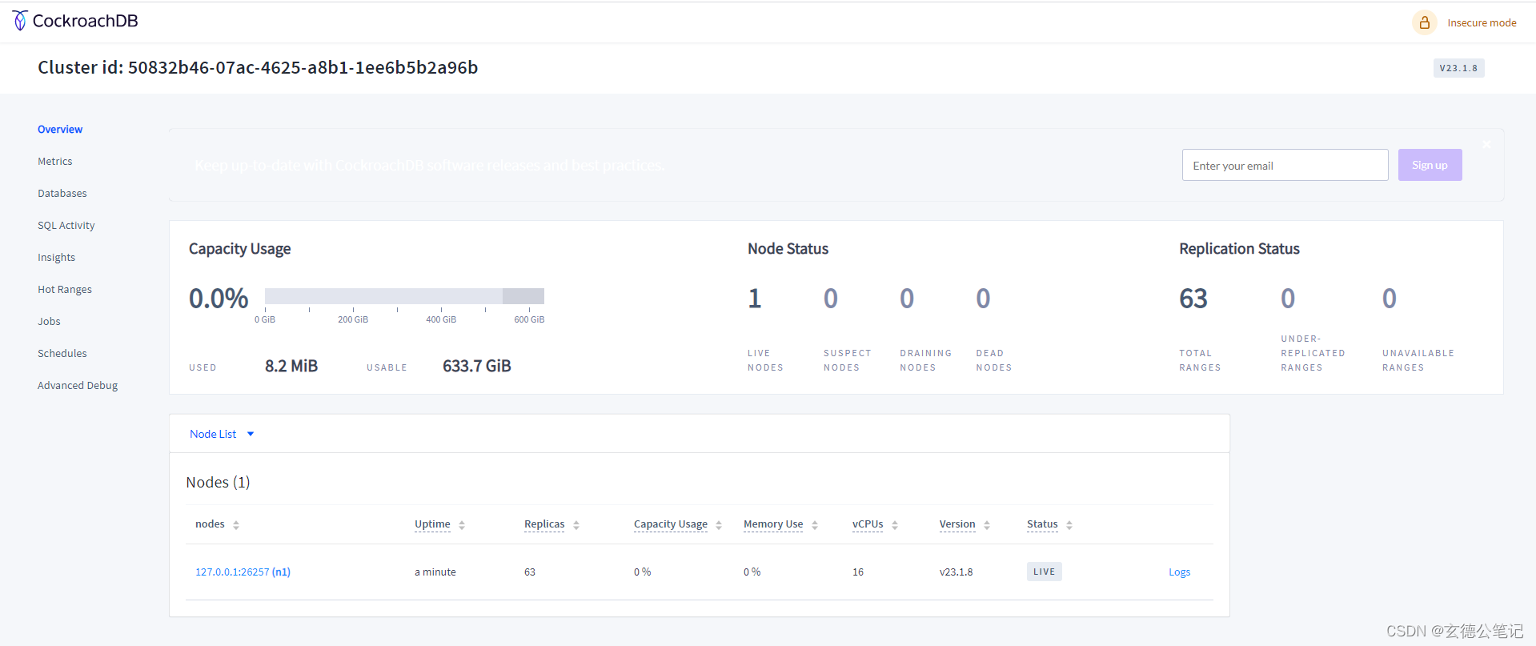This screenshot has width=1536, height=646.
Task: Click the v23.1.8 cell in node row
Action: tap(956, 572)
